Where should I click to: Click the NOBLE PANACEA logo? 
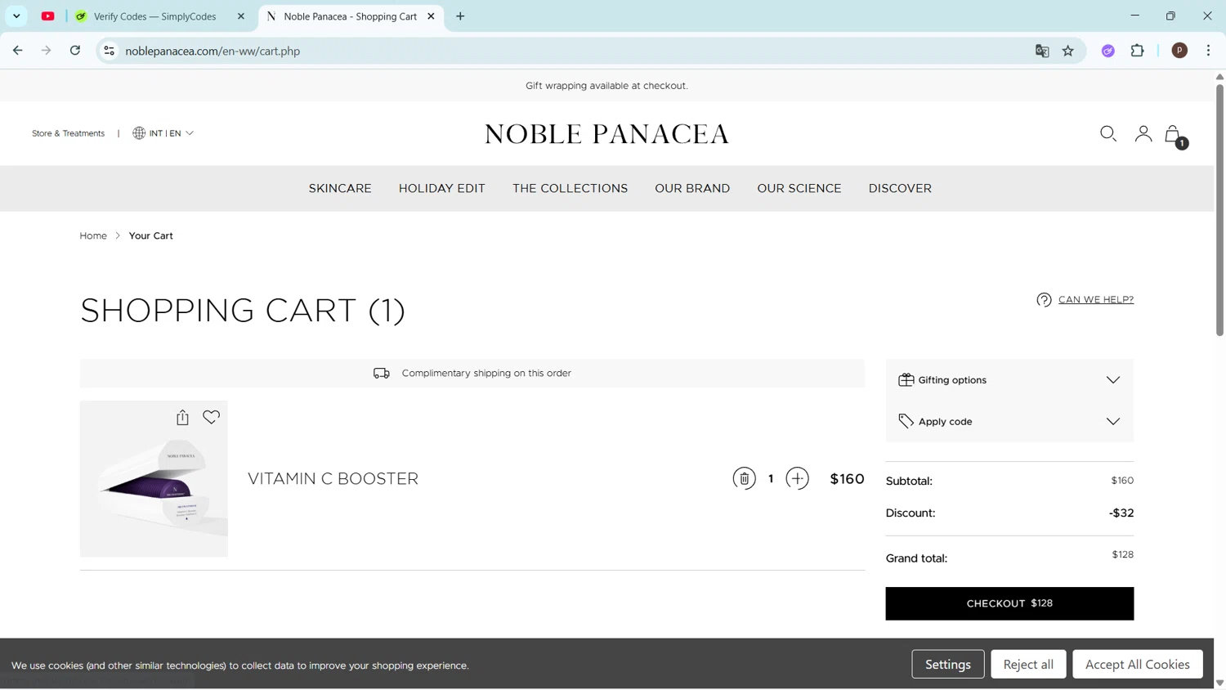click(606, 134)
